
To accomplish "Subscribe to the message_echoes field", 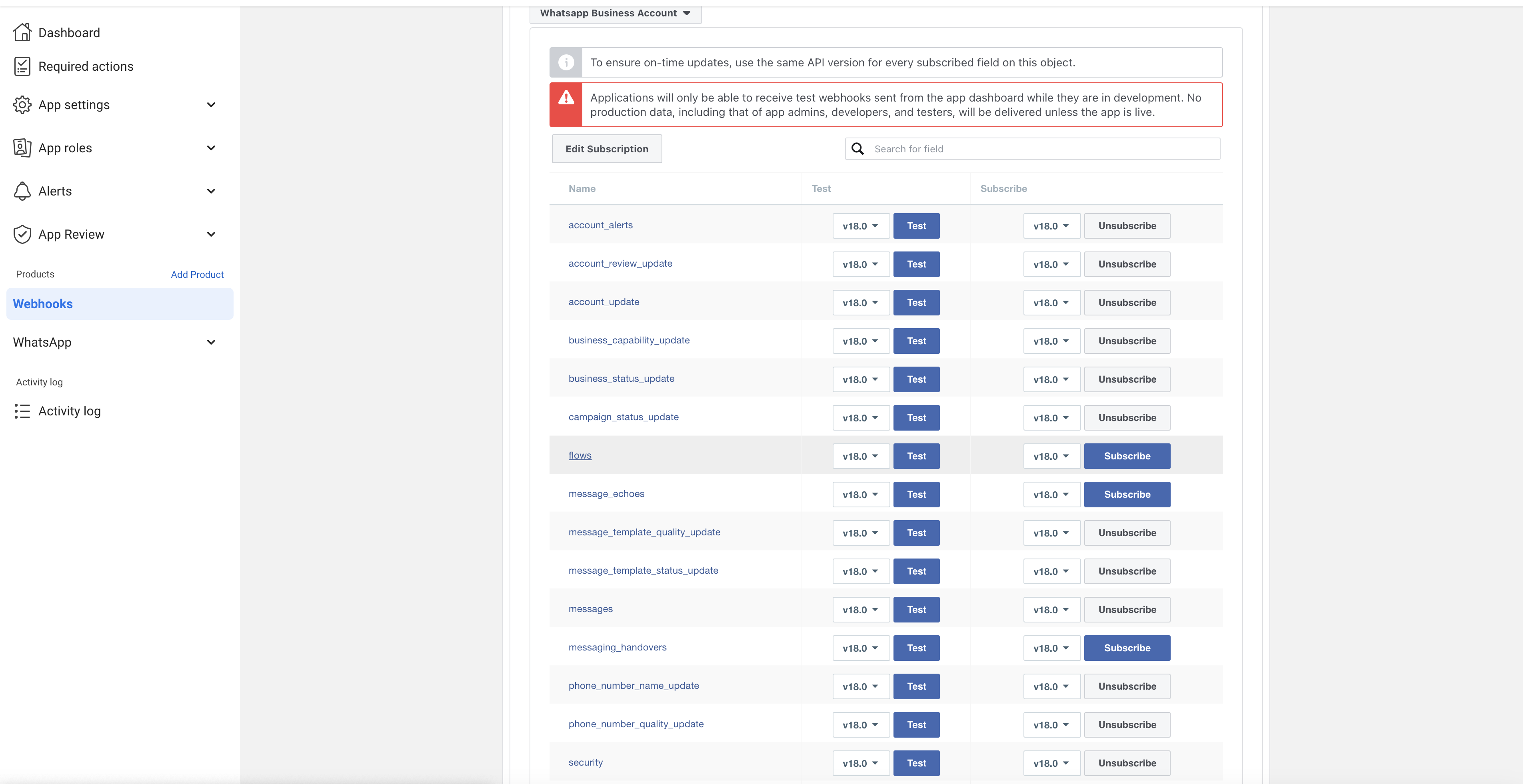I will tap(1126, 495).
